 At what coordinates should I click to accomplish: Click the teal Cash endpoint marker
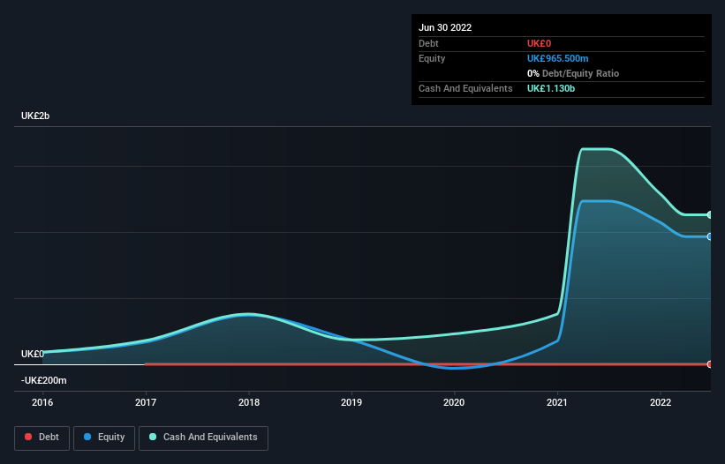[710, 214]
